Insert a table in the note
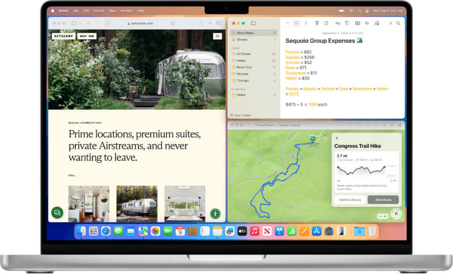The height and width of the screenshot is (274, 453). coord(358,23)
